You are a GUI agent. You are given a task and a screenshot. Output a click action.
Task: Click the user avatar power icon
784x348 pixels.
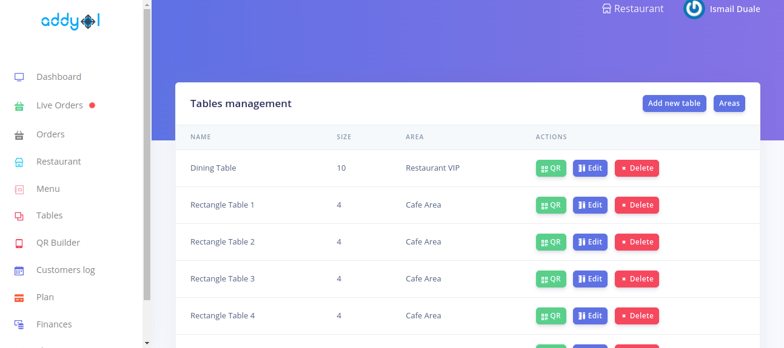click(x=694, y=8)
